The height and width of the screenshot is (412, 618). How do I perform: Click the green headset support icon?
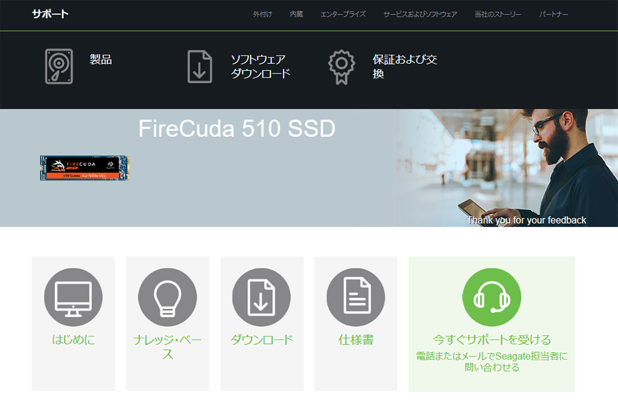tap(491, 297)
